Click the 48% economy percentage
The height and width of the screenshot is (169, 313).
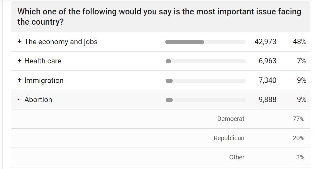[299, 42]
